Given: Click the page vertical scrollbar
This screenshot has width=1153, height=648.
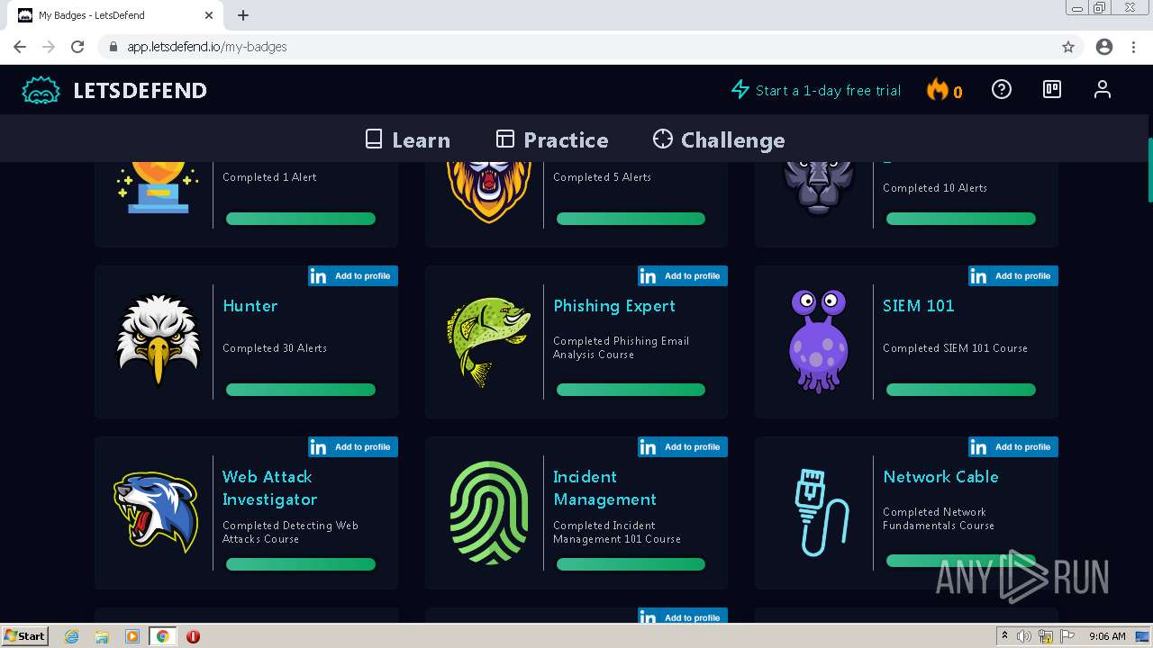Looking at the screenshot, I should [x=1149, y=171].
